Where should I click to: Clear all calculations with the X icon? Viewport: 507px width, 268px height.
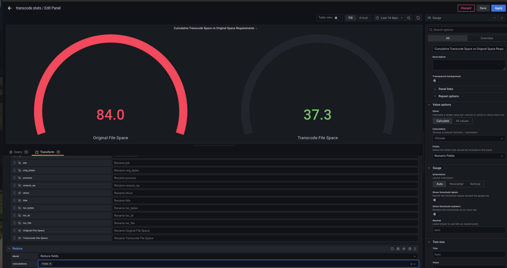pos(411,264)
